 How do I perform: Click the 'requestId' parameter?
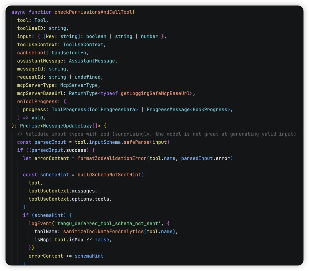30,77
